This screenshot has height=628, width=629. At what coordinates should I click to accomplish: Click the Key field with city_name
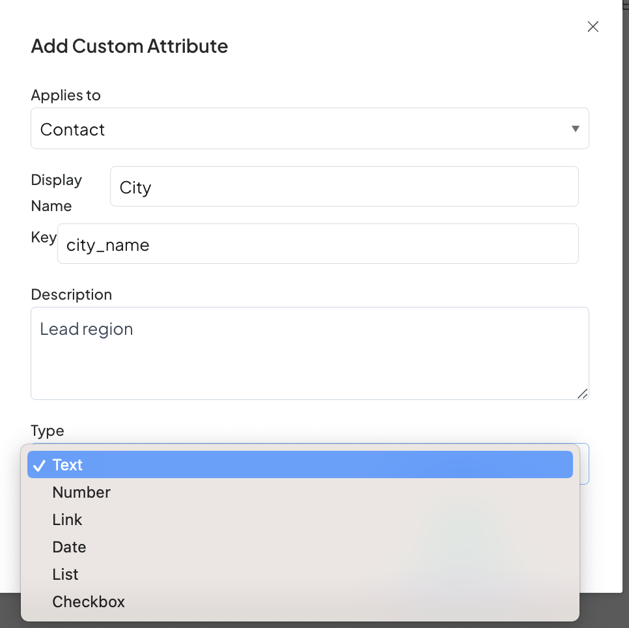(x=318, y=244)
